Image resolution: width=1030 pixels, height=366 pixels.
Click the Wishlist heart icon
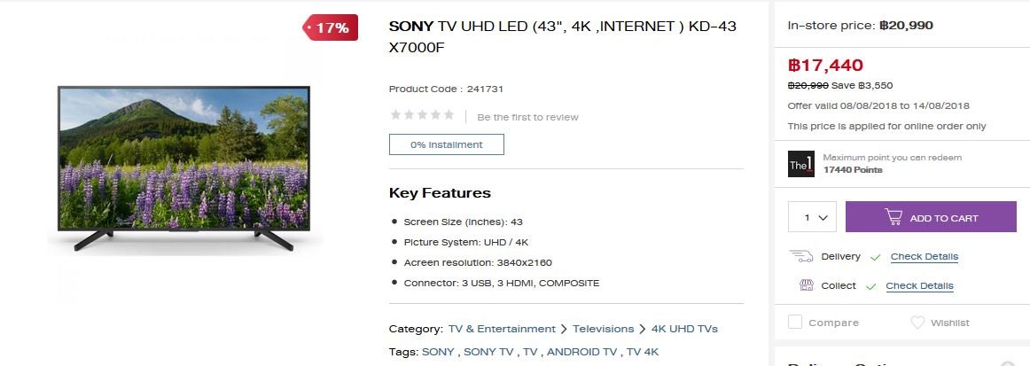917,323
